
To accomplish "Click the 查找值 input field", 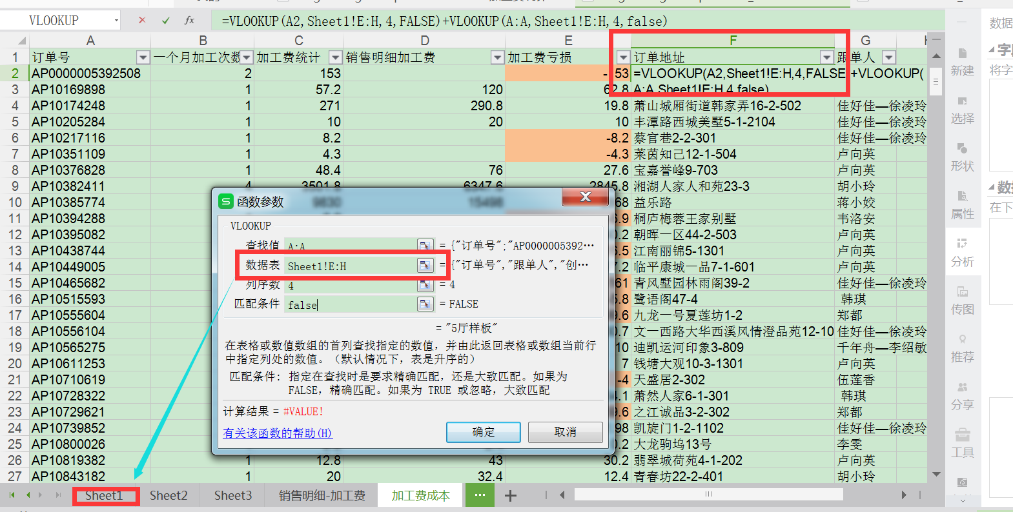I will click(x=351, y=246).
